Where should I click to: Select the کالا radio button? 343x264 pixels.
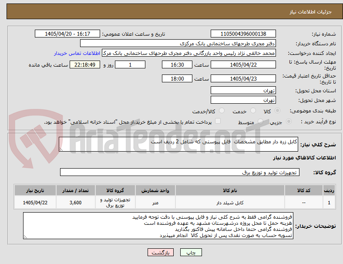click(x=277, y=111)
